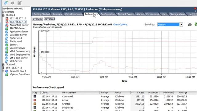This screenshot has height=111, width=197.
Task: Click the Resource Pool 1 icon
Action: point(7,71)
